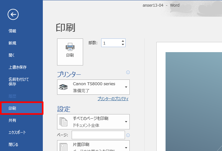Go back using the circled arrow button
This screenshot has height=151, width=222.
coord(13,15)
